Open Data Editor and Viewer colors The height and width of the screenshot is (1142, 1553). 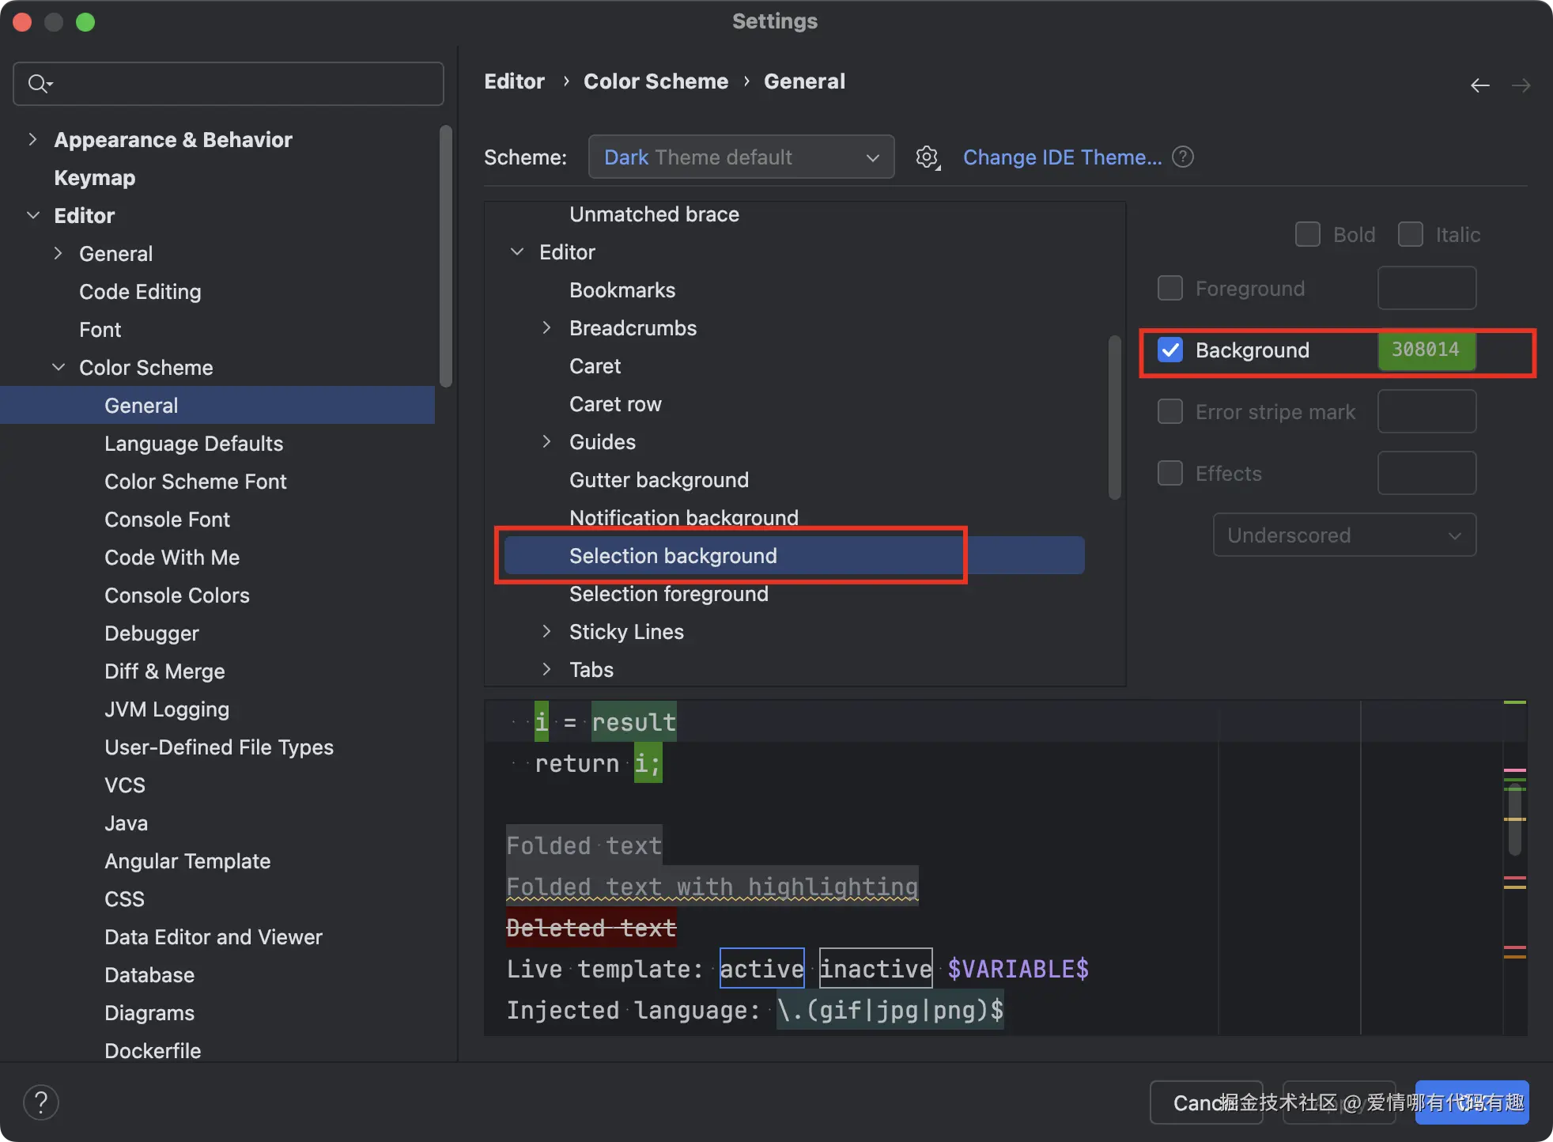pos(213,937)
